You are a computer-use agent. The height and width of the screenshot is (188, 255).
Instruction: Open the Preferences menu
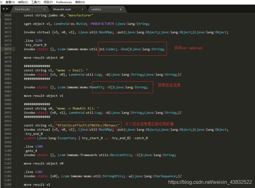click(x=64, y=2)
